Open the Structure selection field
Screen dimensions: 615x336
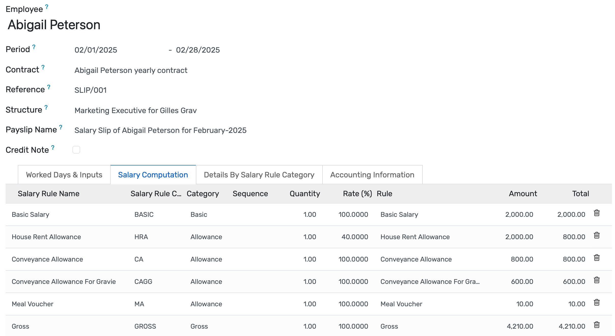135,110
